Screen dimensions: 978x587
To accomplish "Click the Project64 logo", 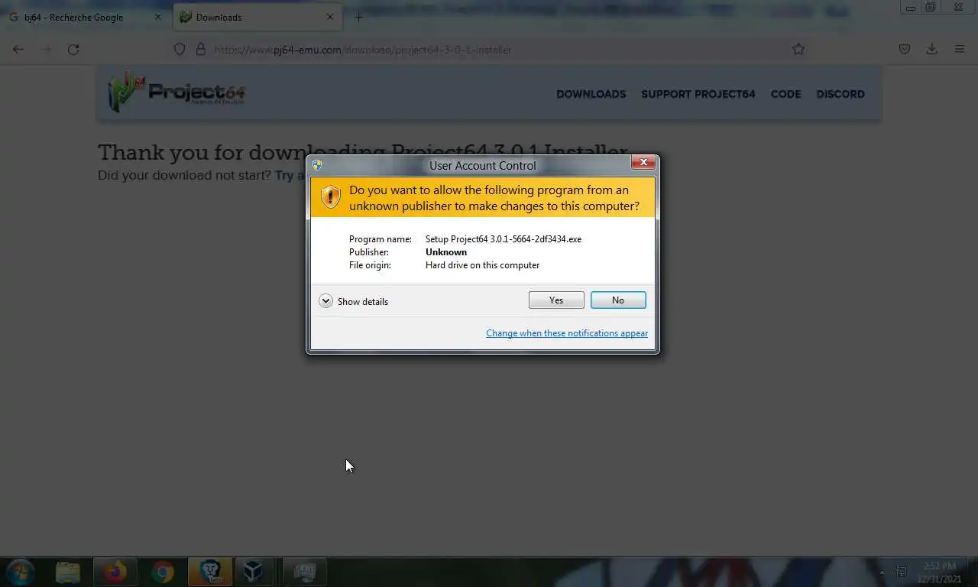I will (176, 92).
